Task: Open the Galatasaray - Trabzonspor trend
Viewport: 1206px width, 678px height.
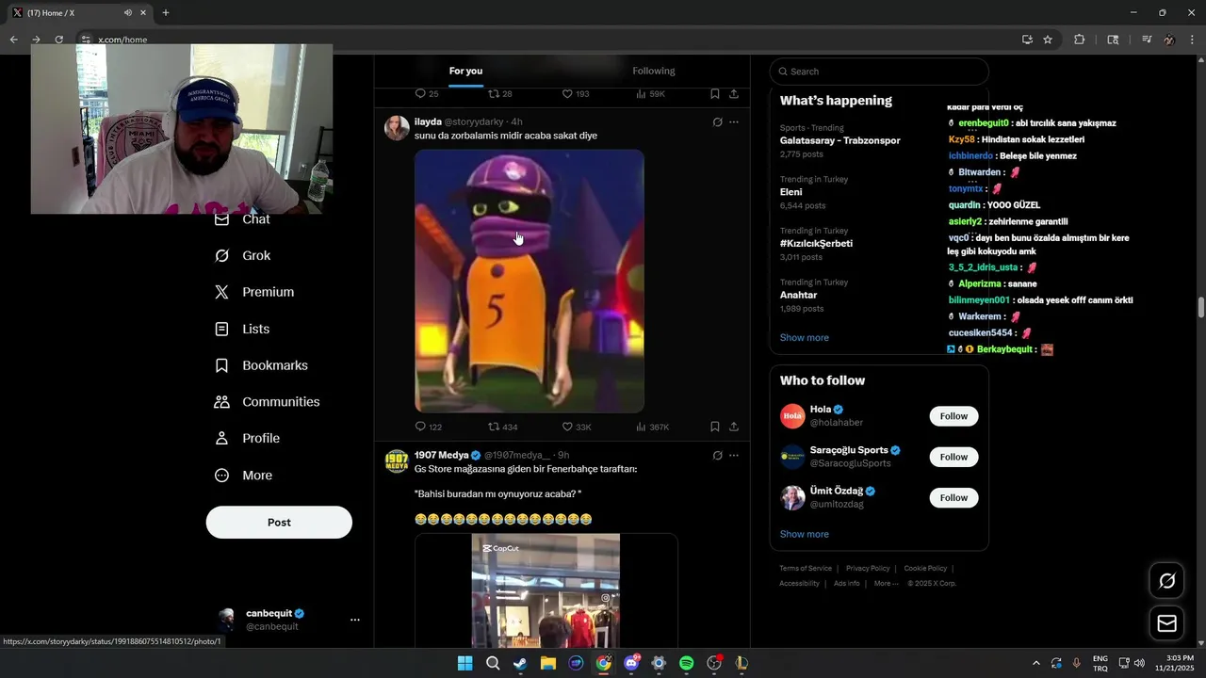Action: point(840,140)
